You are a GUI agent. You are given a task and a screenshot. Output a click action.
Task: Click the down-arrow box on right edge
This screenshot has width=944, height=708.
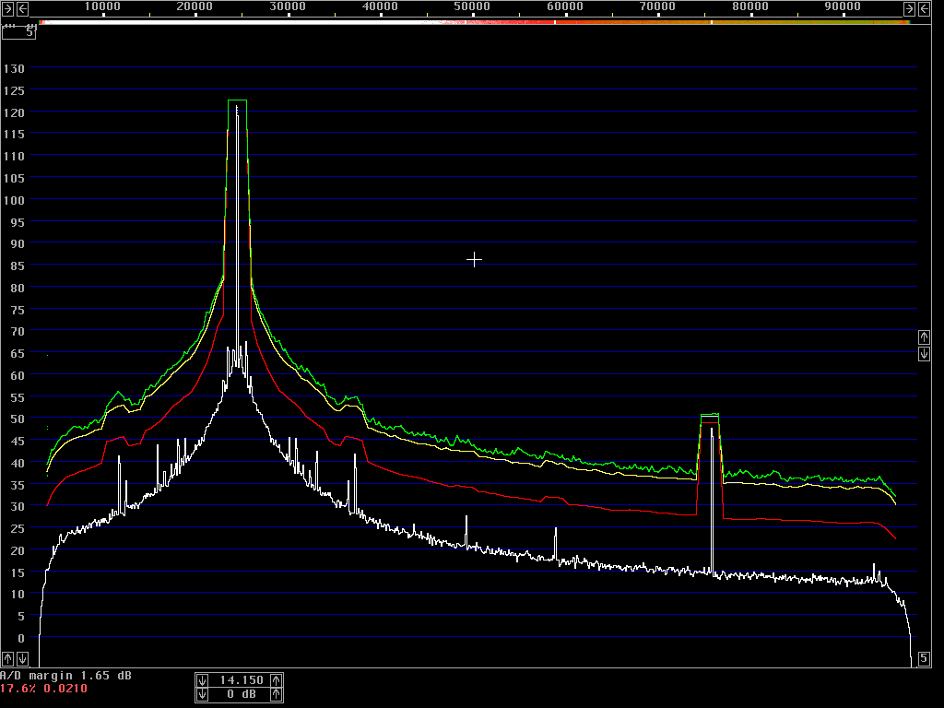point(924,353)
